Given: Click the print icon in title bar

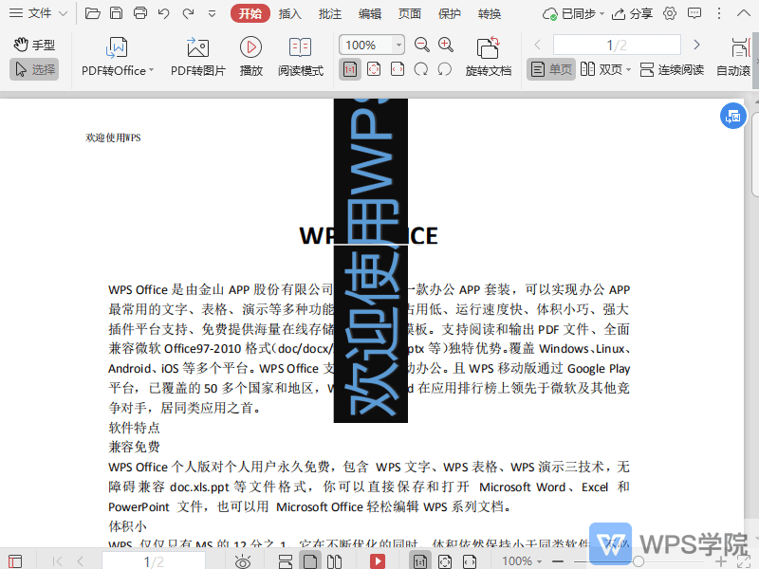Looking at the screenshot, I should (x=140, y=13).
